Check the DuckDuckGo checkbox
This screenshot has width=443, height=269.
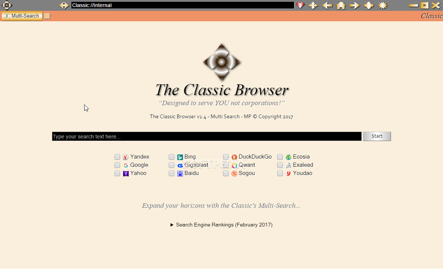point(226,157)
